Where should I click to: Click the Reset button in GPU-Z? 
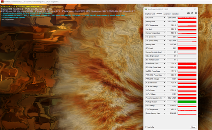click(x=193, y=127)
